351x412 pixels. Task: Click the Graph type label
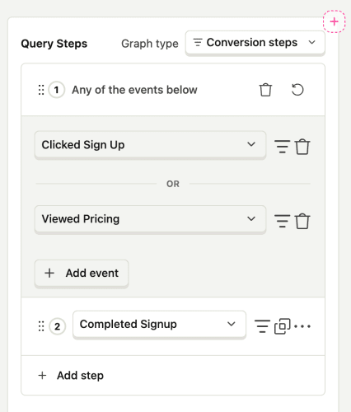[150, 44]
